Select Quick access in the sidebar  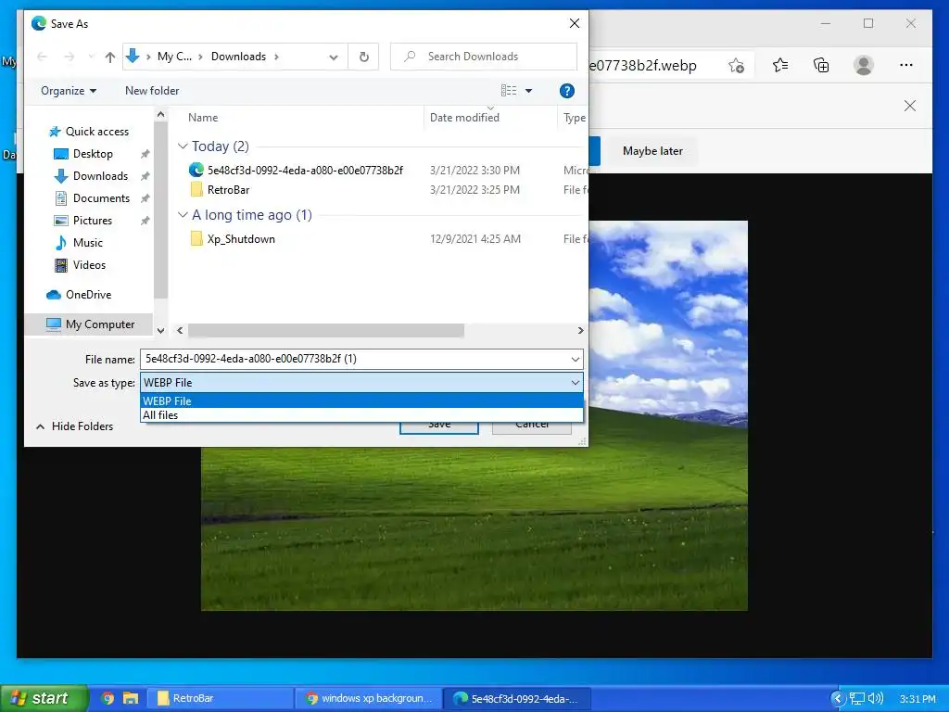coord(96,132)
